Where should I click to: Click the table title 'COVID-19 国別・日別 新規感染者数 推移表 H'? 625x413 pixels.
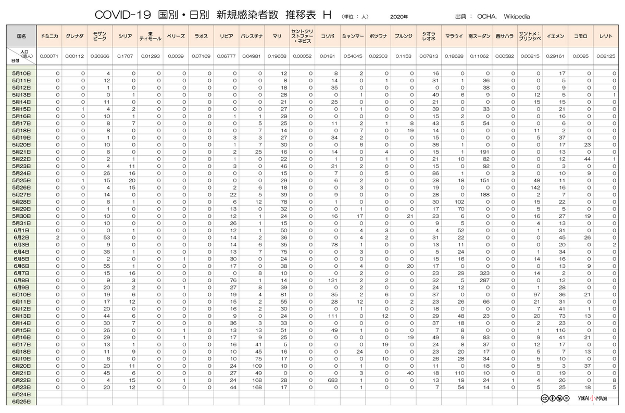point(214,15)
